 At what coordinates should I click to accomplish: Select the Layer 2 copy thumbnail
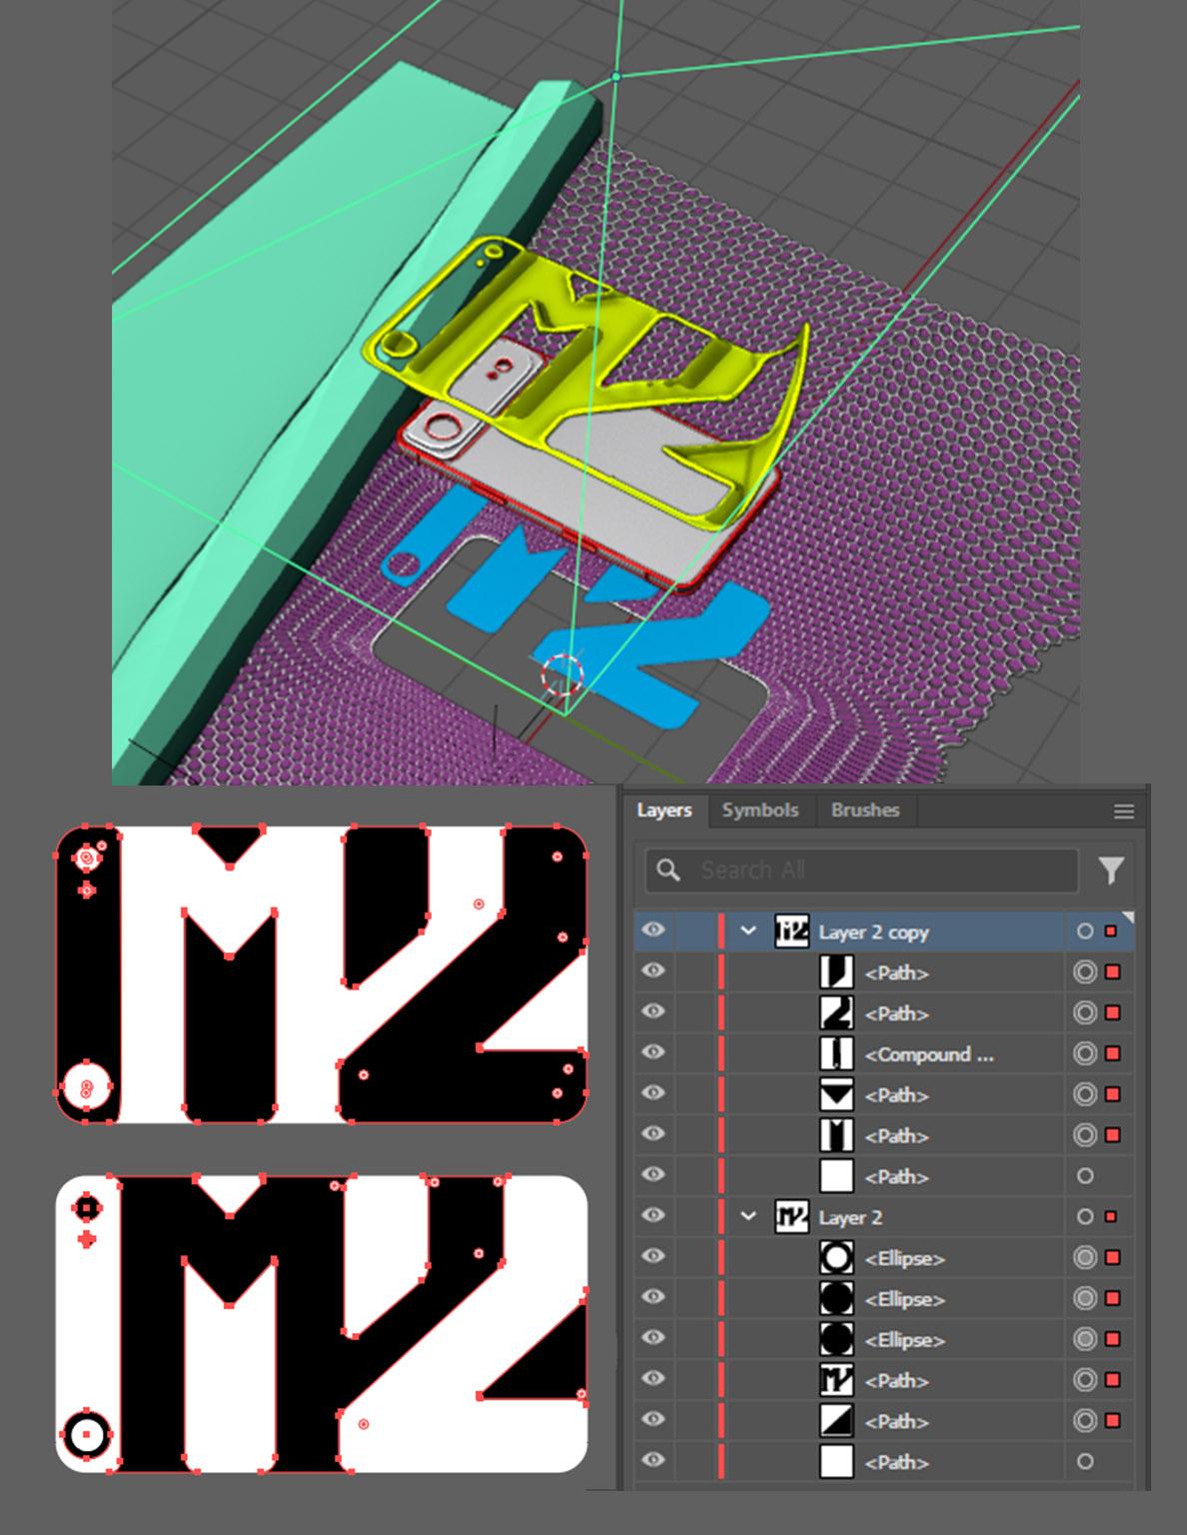(x=791, y=931)
